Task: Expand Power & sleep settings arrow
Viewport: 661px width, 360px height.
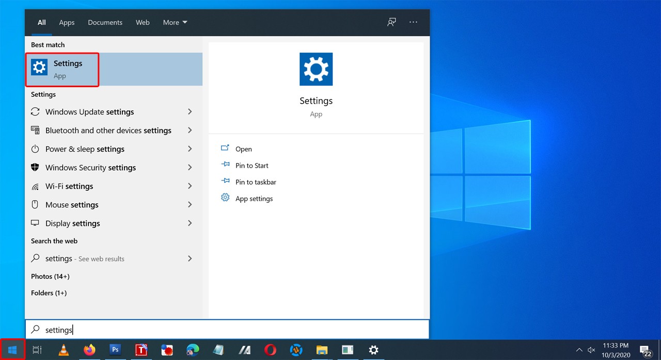Action: (190, 149)
